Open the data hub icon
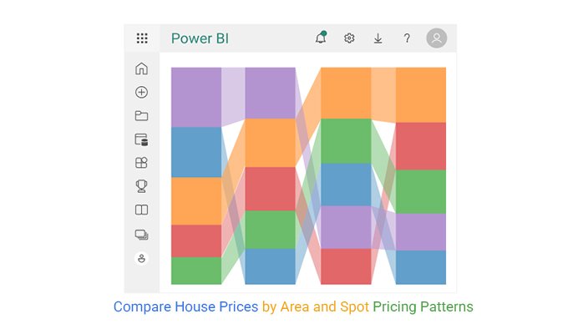 point(141,139)
